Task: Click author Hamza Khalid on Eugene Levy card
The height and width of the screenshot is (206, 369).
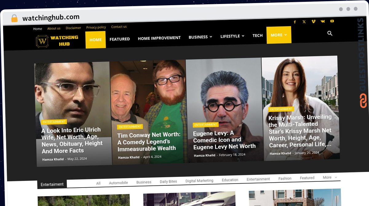Action: (x=204, y=156)
